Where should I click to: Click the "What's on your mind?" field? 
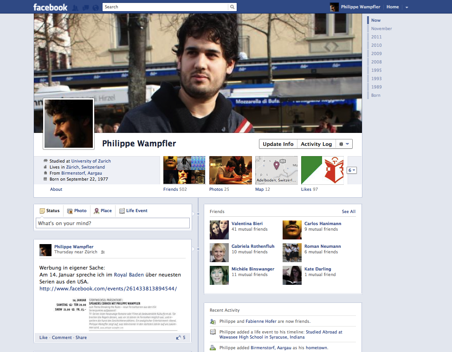[113, 223]
